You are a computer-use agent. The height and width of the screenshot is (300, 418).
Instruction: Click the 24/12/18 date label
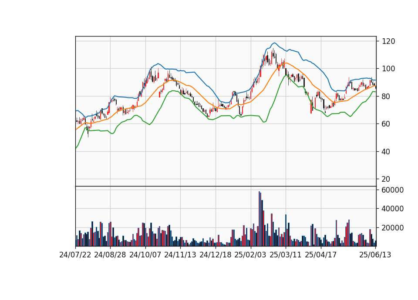(216, 255)
